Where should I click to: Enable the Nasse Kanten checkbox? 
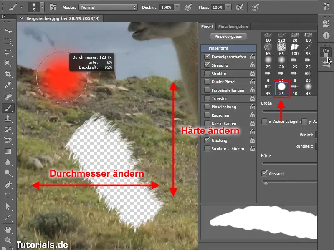[x=207, y=123]
